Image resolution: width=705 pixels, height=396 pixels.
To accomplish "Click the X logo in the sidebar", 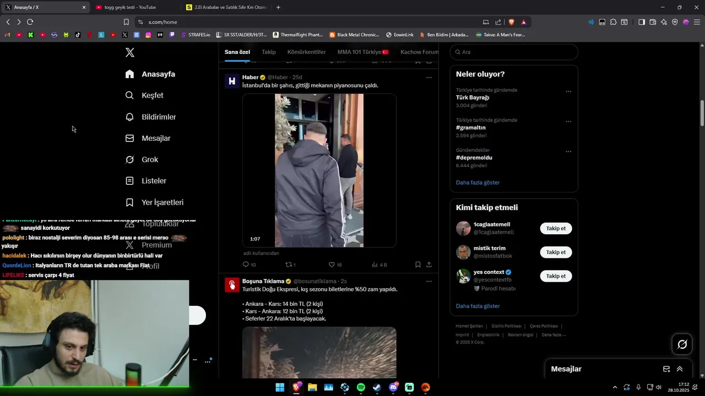I will click(130, 52).
